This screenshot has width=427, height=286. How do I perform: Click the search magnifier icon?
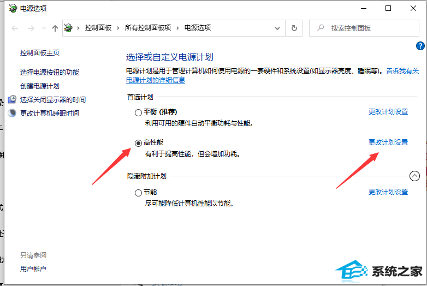tap(321, 28)
